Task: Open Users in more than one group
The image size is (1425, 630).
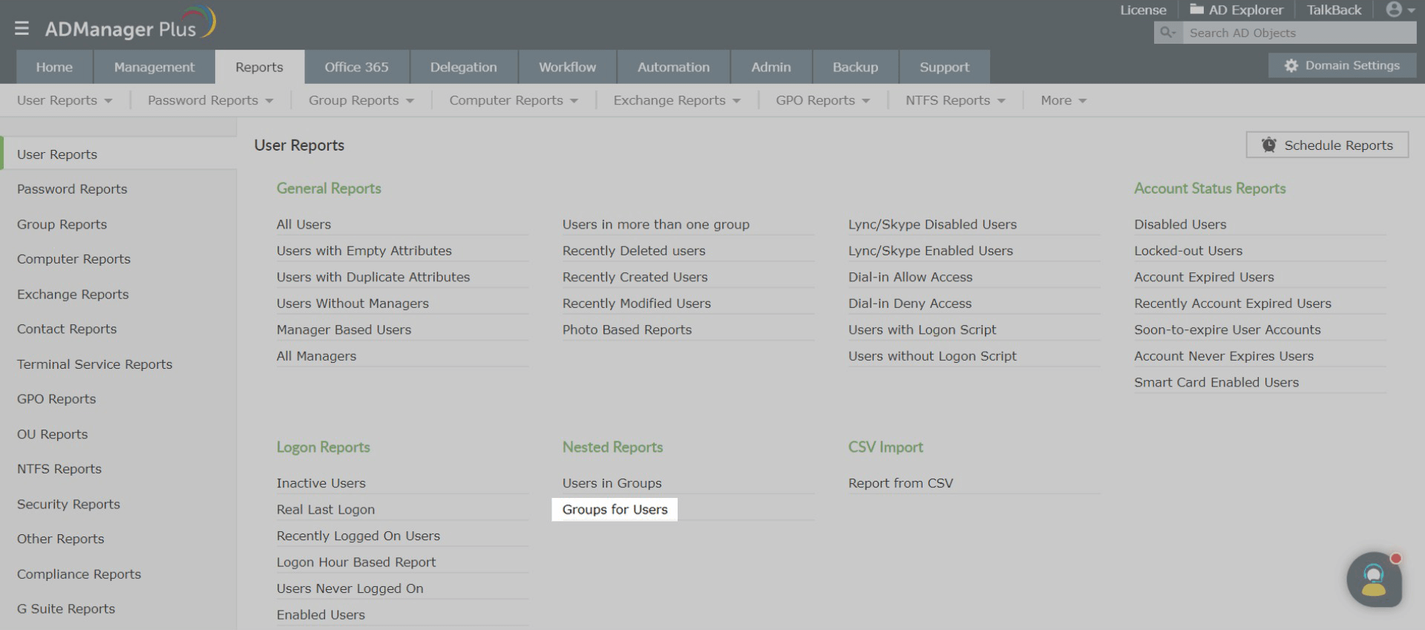Action: click(x=656, y=224)
